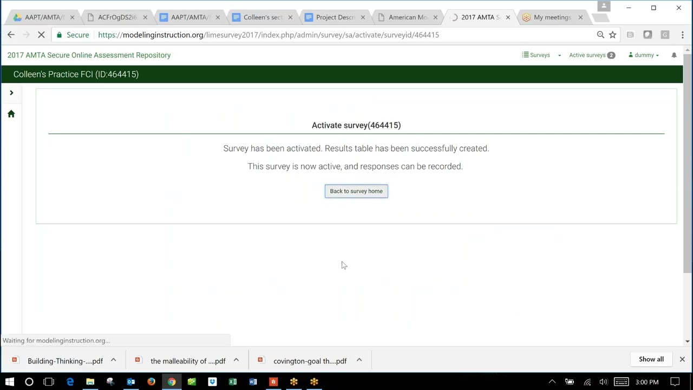Click the page vertical scrollbar

point(687,162)
